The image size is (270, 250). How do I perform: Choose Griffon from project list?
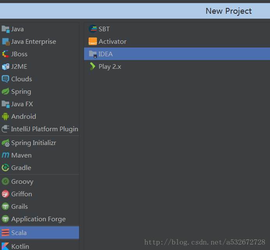coord(21,194)
